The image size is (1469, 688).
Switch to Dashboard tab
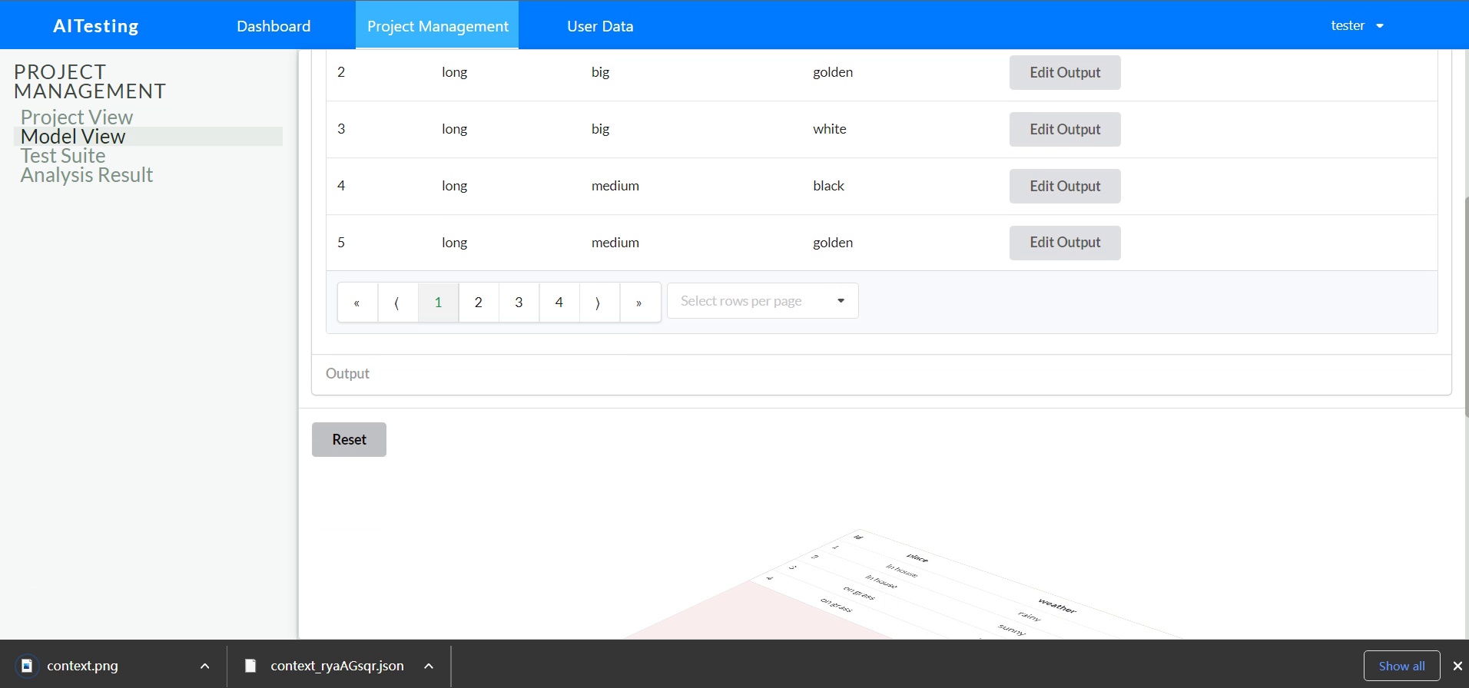(274, 26)
